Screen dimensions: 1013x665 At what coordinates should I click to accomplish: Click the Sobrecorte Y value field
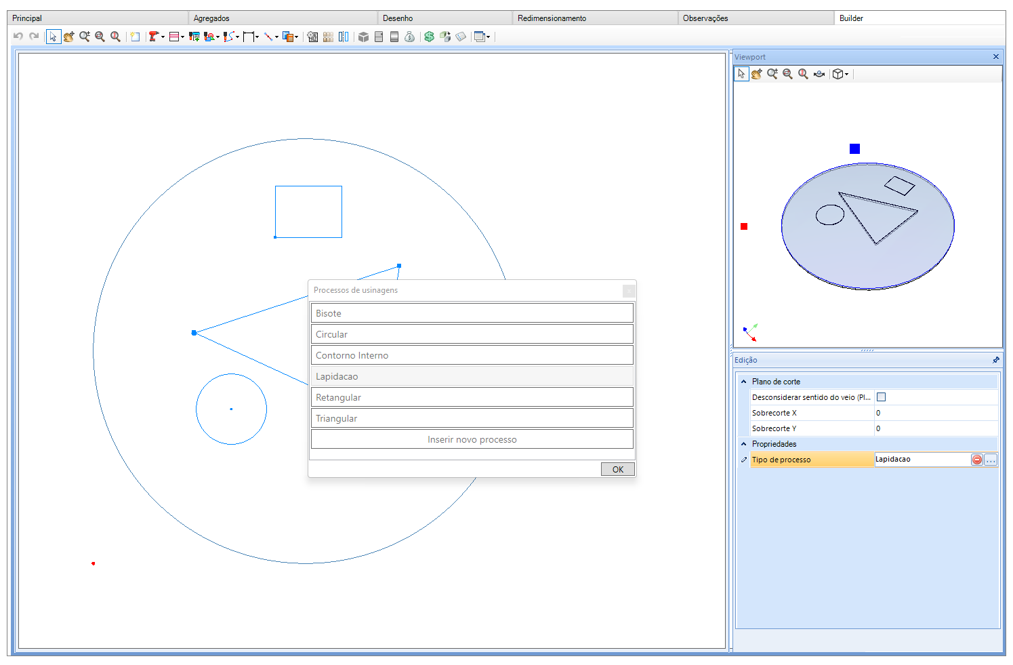click(x=936, y=428)
